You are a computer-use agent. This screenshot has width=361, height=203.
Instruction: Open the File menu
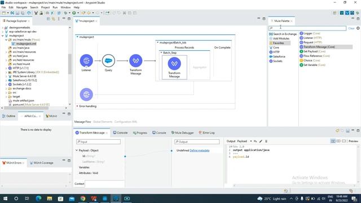[x=3, y=7]
